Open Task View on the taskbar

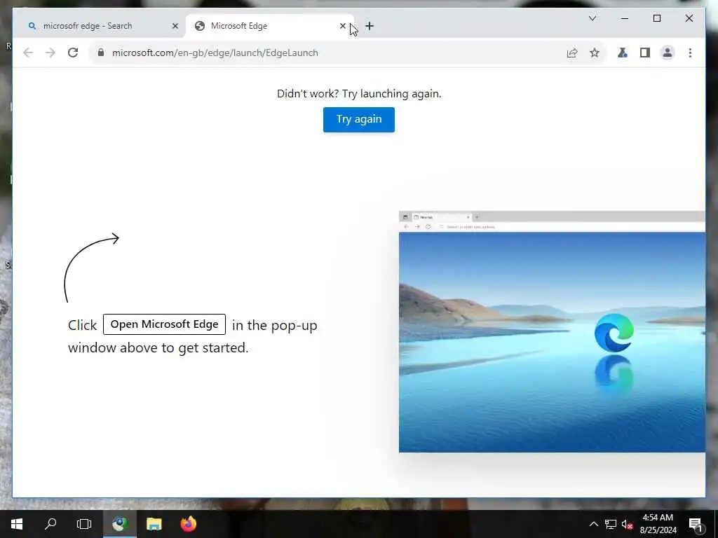pos(84,524)
